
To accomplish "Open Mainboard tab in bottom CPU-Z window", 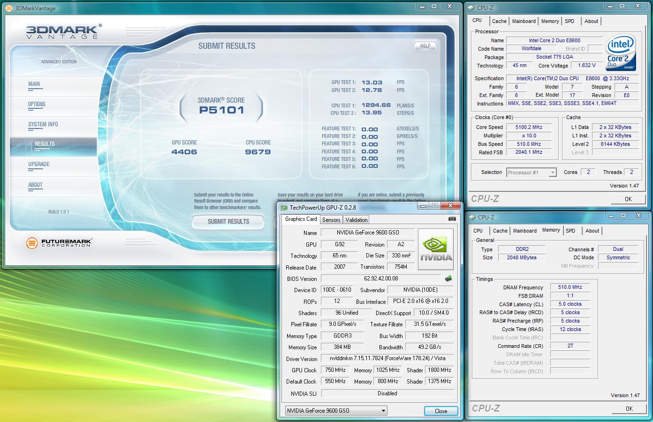I will tap(525, 231).
